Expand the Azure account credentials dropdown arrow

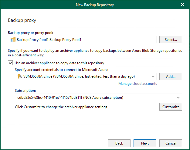tap(153, 76)
